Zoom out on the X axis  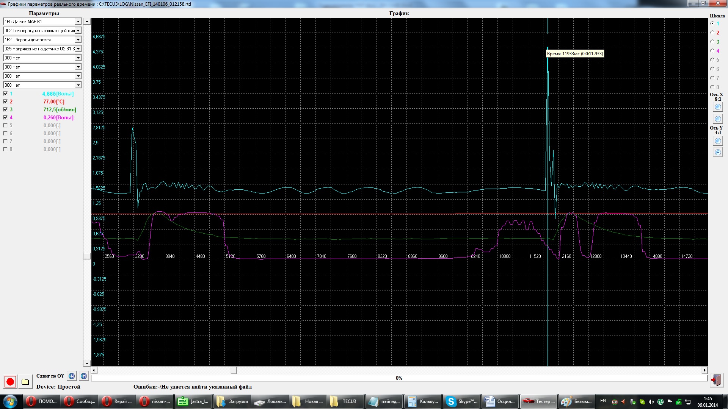pos(718,119)
